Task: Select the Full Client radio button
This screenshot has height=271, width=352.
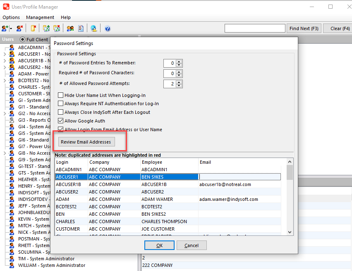Action: click(x=22, y=40)
